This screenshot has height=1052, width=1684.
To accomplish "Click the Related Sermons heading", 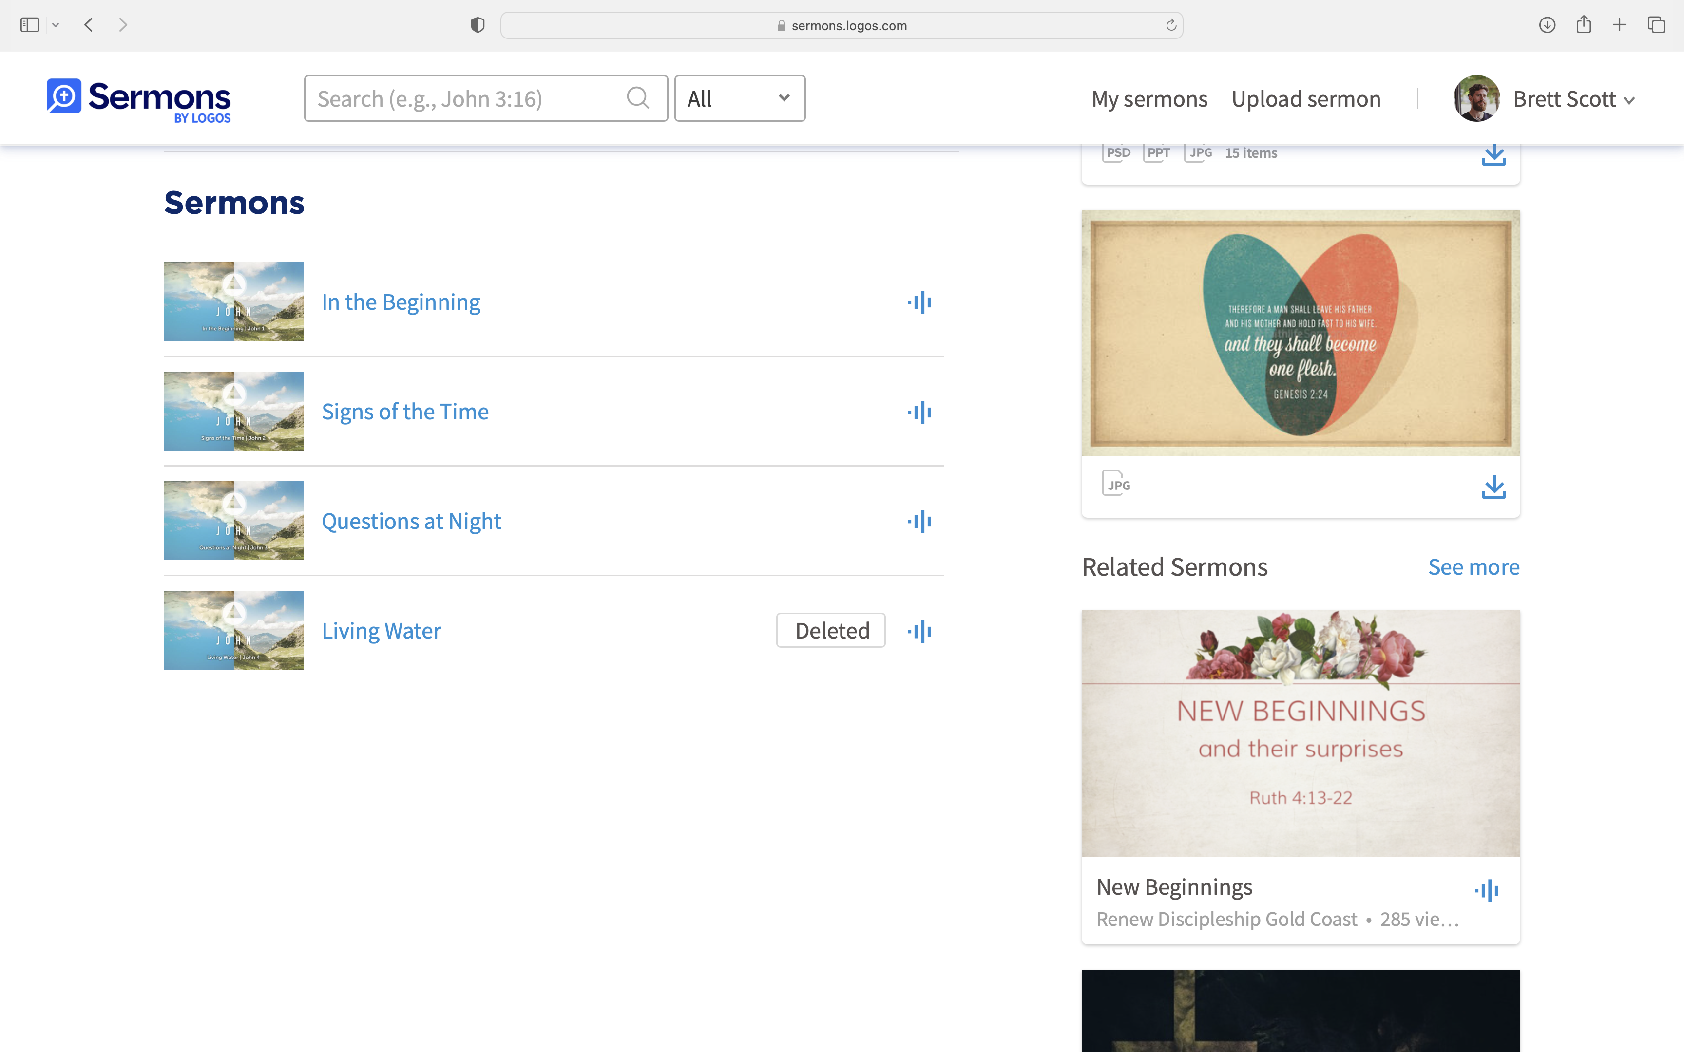I will pos(1175,567).
